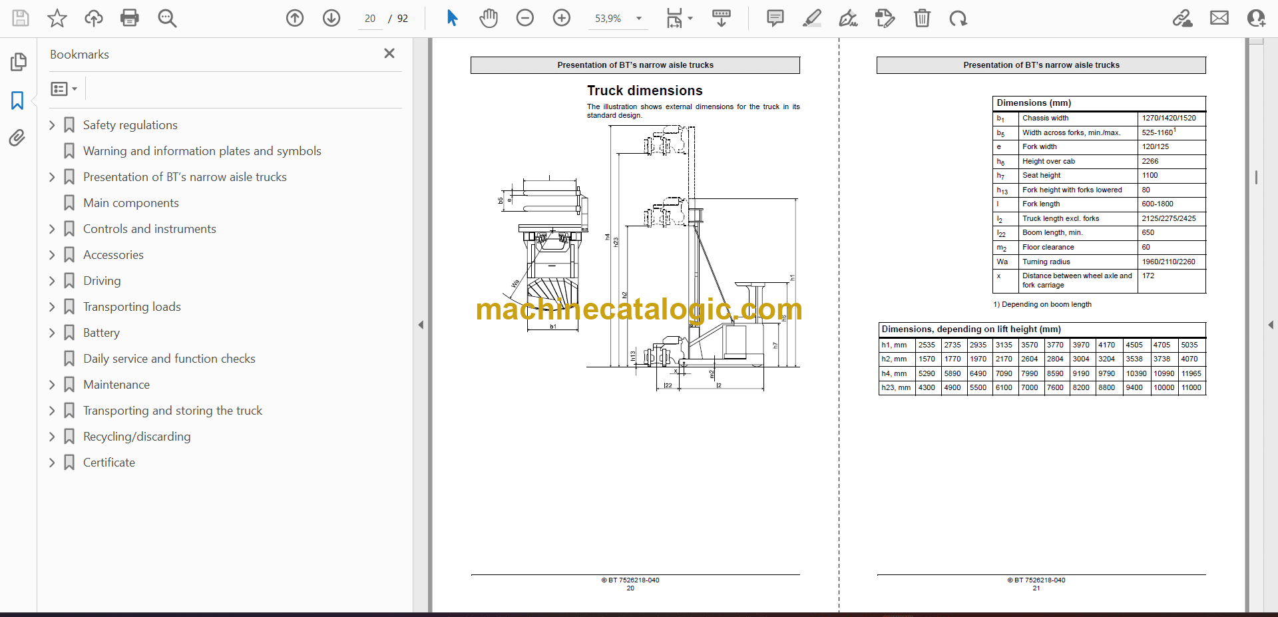Send file by email envelope icon

1219,18
